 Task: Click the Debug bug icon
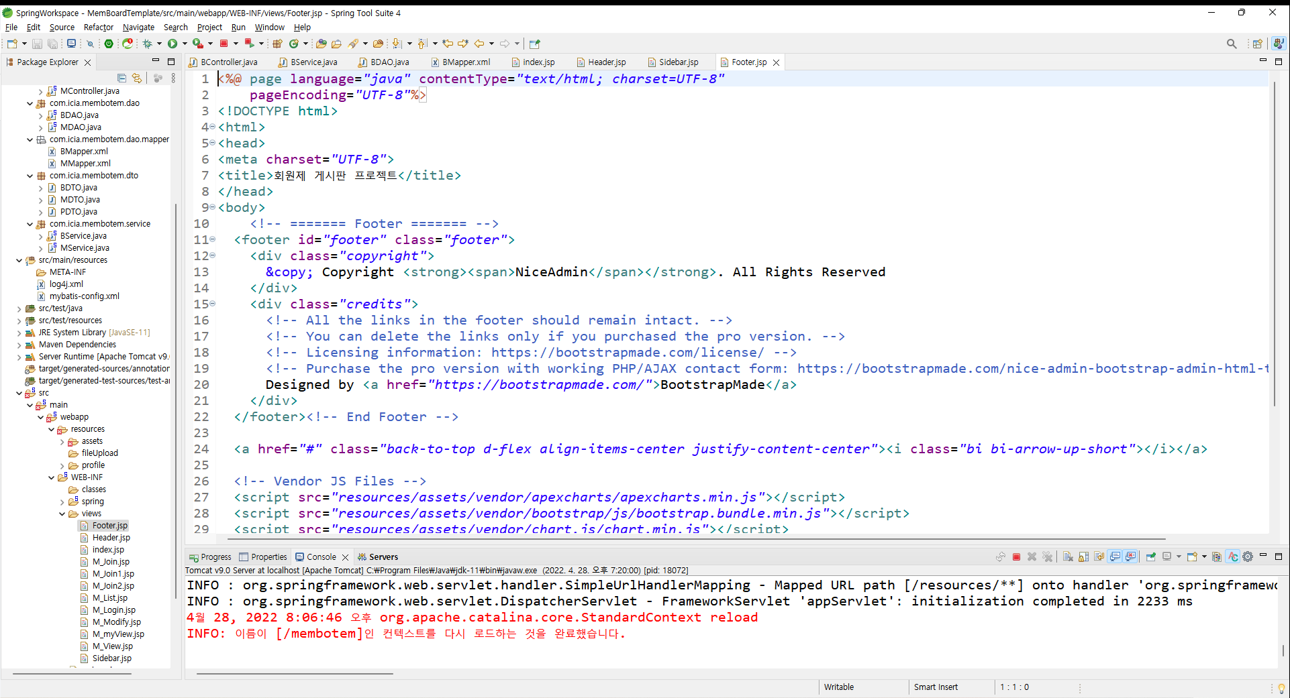click(x=147, y=44)
